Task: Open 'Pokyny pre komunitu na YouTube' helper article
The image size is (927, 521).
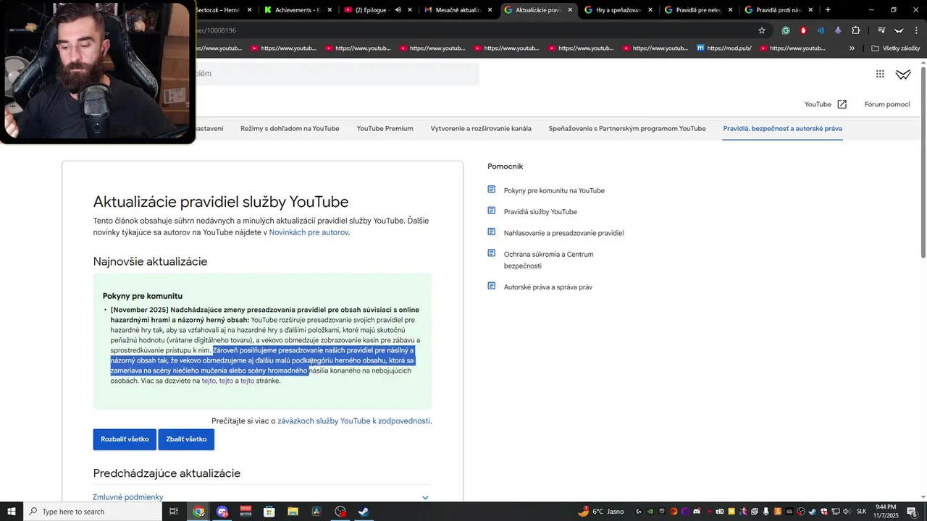Action: 554,190
